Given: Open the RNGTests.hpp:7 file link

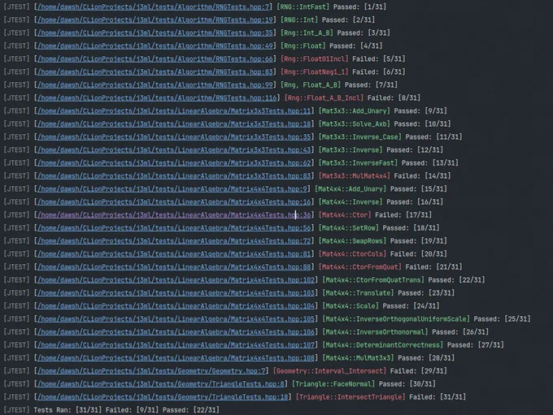Looking at the screenshot, I should (154, 6).
